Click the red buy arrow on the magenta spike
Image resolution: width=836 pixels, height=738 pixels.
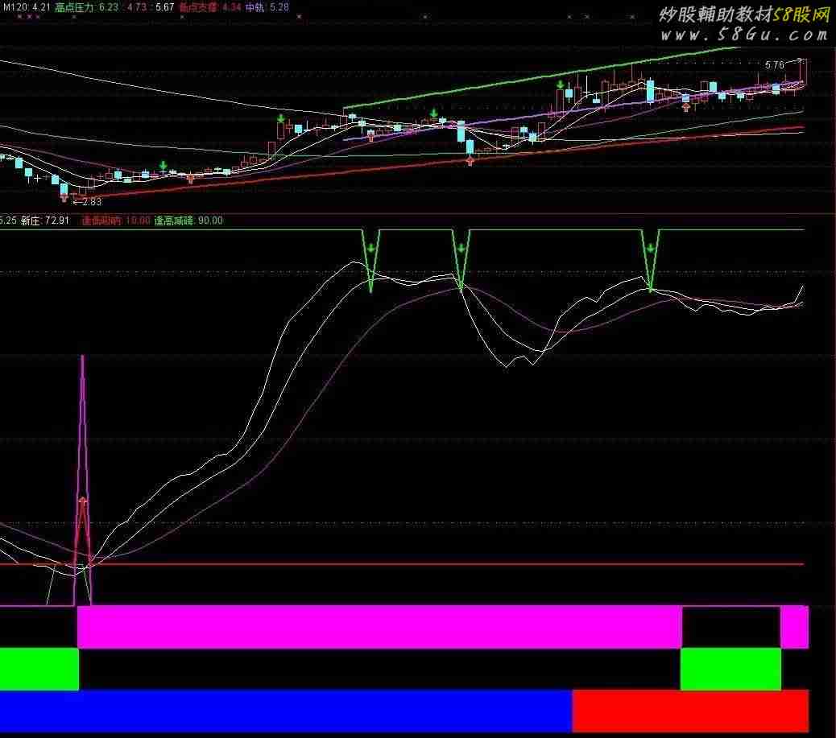point(82,502)
